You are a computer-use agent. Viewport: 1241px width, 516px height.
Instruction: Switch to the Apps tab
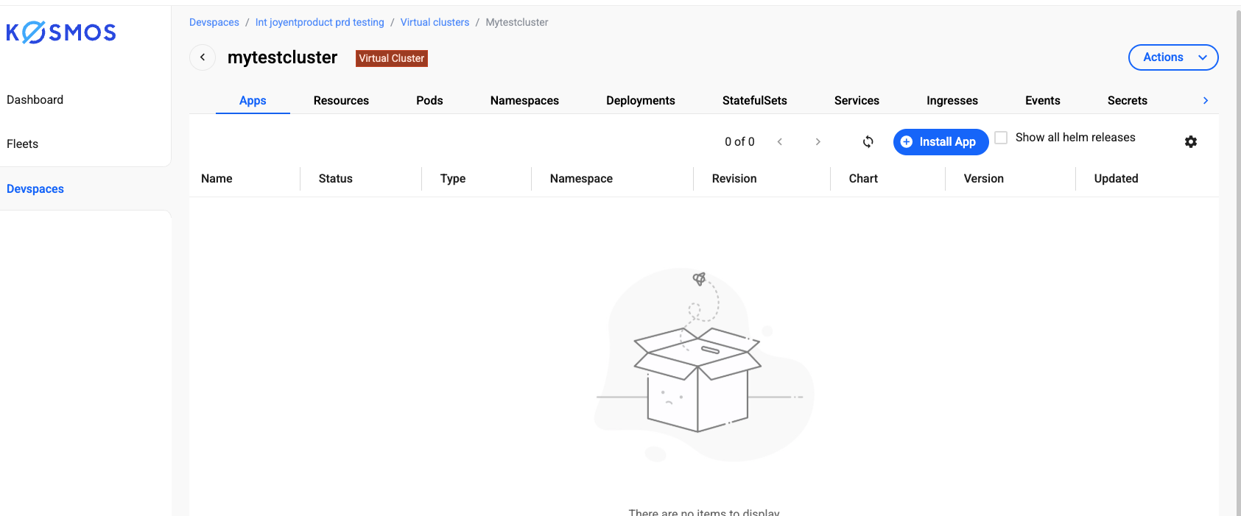(253, 101)
